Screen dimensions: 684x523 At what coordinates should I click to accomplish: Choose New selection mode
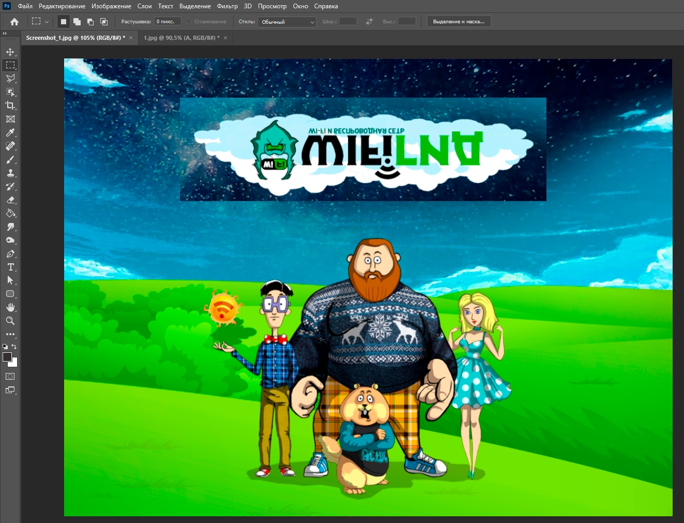[x=63, y=22]
